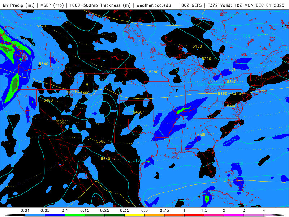Click the '1016' pressure contour label

tap(246, 35)
